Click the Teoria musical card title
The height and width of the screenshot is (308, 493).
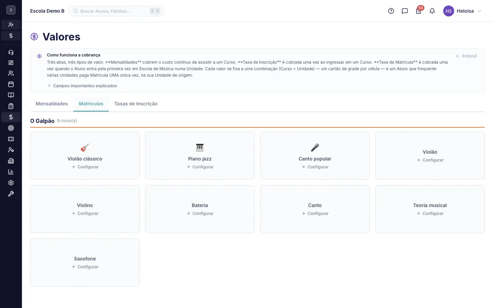pyautogui.click(x=430, y=205)
